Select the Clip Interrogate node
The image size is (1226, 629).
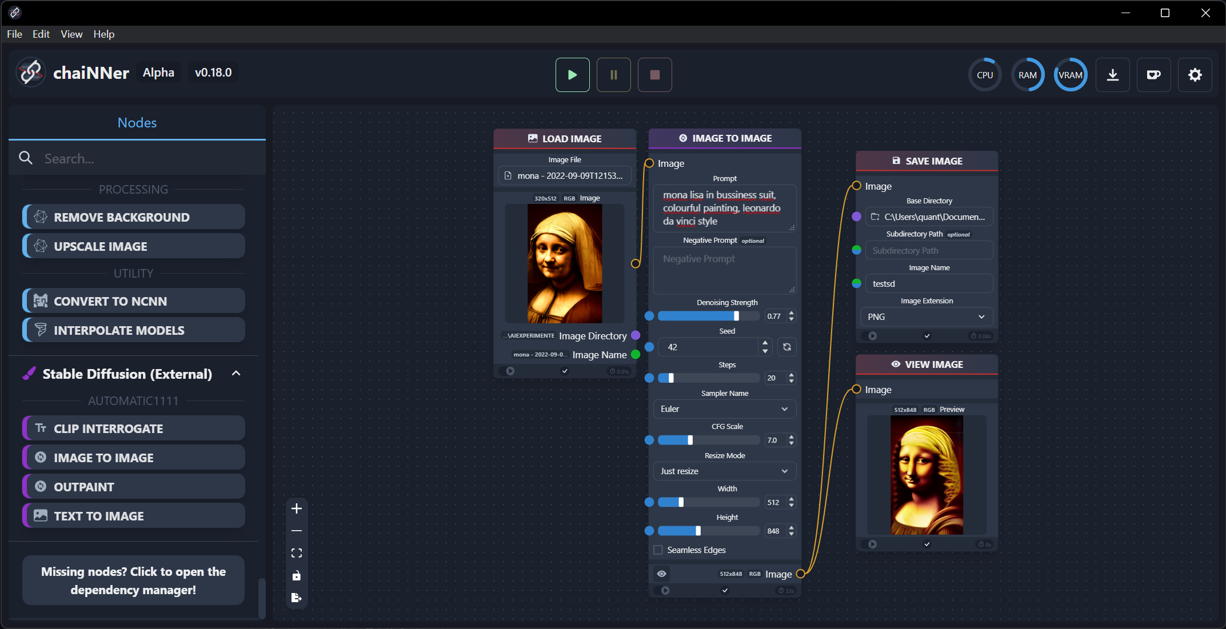(x=134, y=428)
